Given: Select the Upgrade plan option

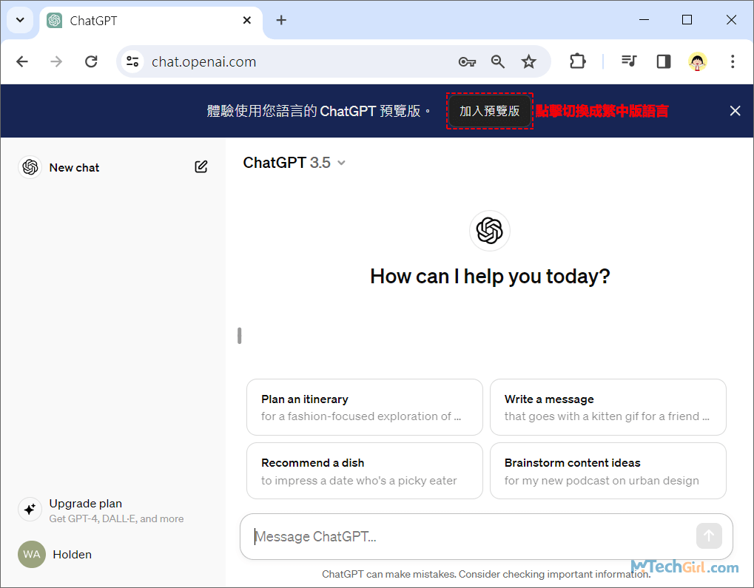Looking at the screenshot, I should [85, 503].
